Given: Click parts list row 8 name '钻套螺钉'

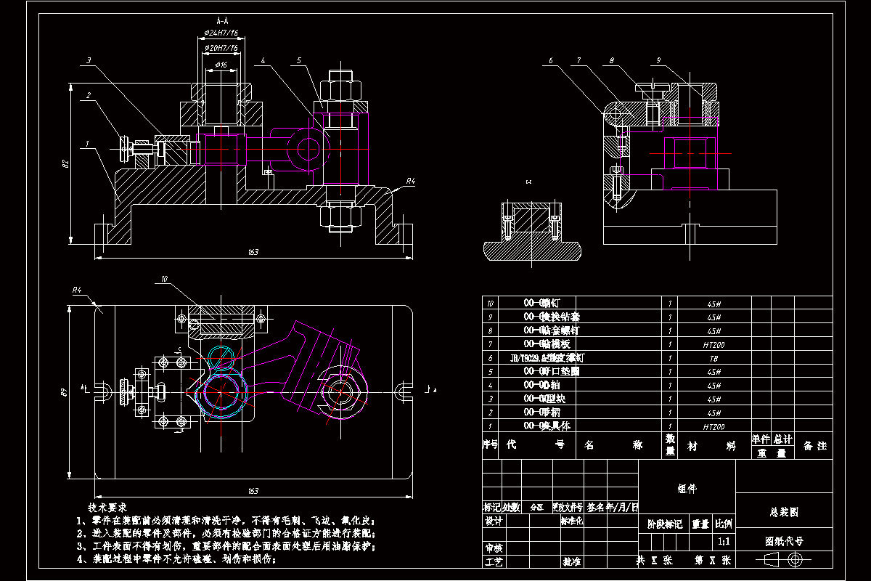Looking at the screenshot, I should coord(560,330).
